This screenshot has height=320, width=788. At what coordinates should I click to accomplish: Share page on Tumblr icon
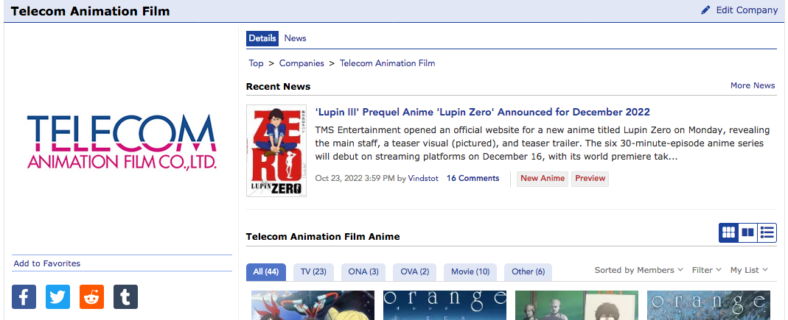tap(125, 297)
